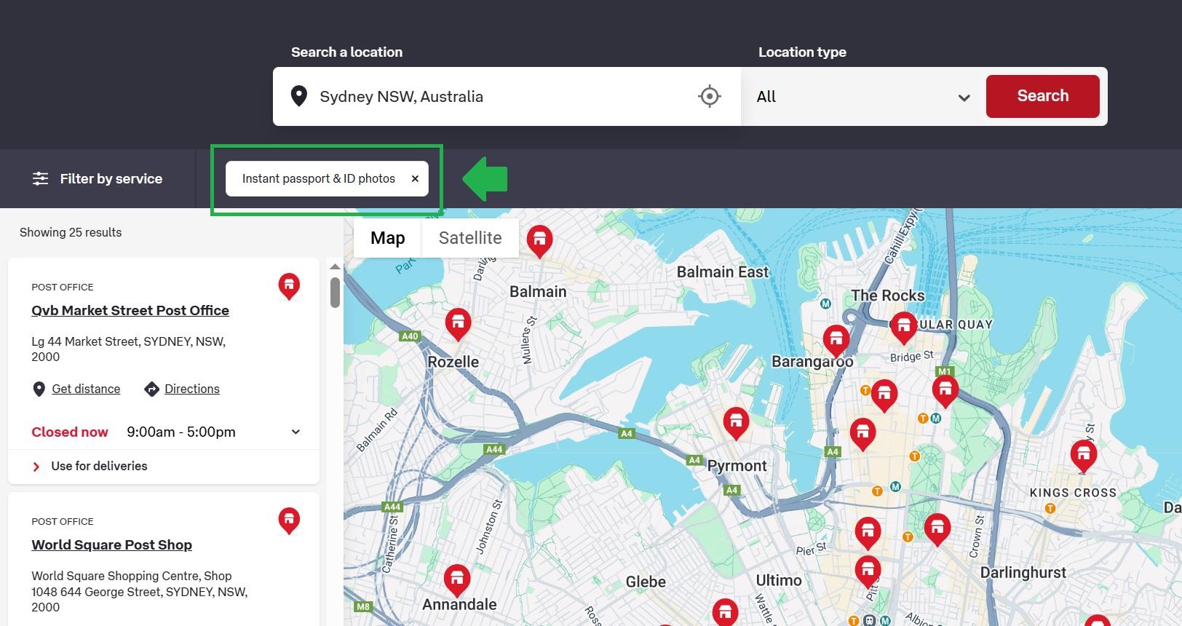Viewport: 1182px width, 626px height.
Task: Click the results list scroll-up arrow
Action: click(335, 266)
